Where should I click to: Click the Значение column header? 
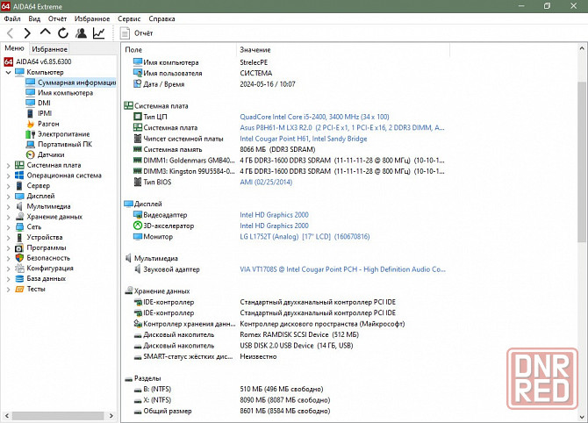click(343, 50)
